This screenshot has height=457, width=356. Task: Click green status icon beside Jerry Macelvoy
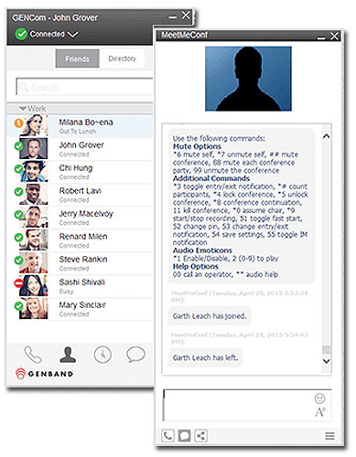tap(18, 215)
